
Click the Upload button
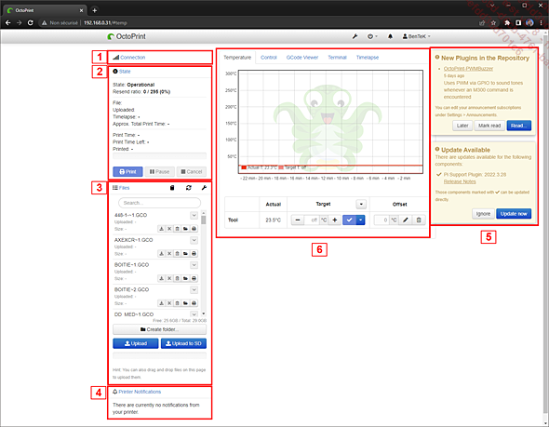136,343
